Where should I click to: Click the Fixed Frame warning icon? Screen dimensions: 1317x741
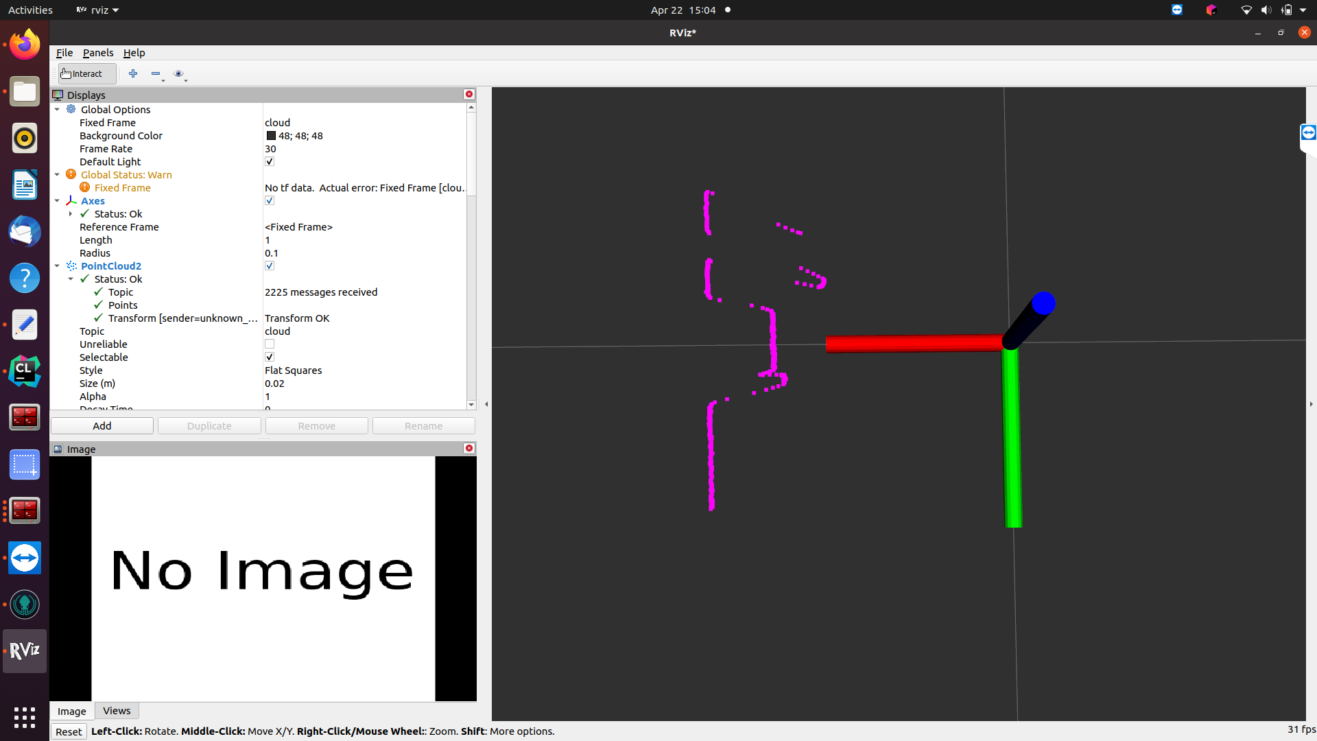tap(84, 187)
